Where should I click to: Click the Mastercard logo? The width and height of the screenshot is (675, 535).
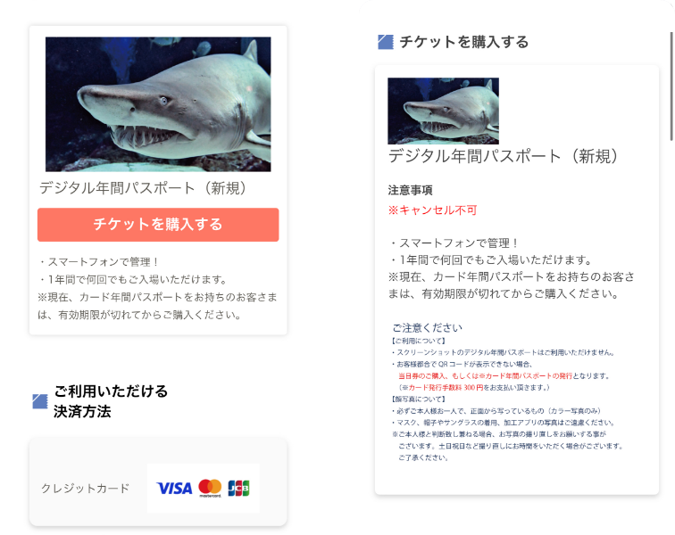tap(210, 488)
